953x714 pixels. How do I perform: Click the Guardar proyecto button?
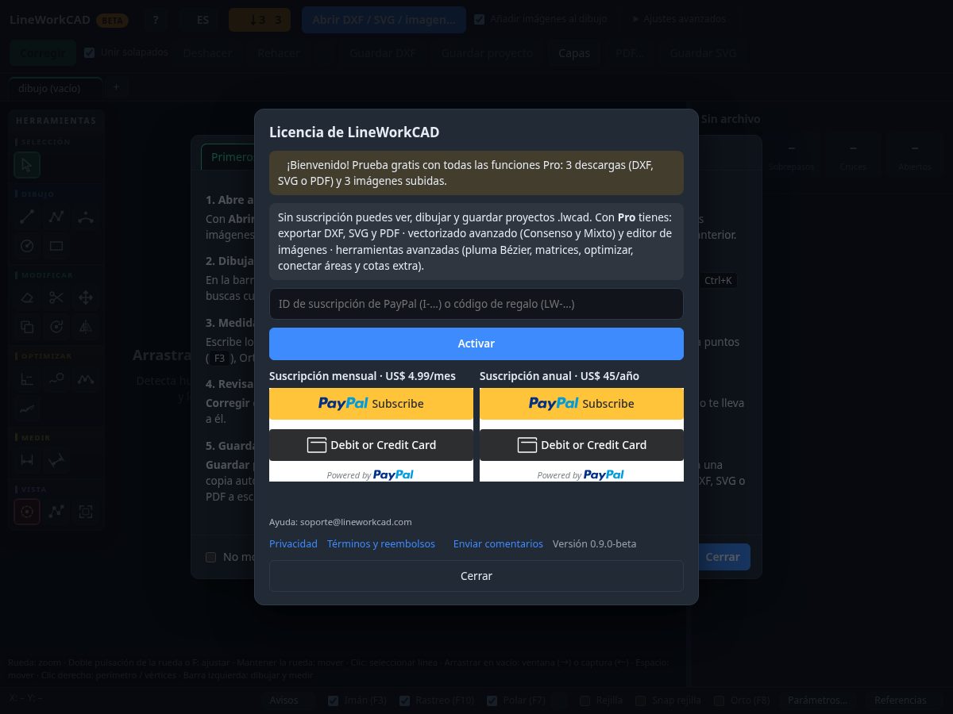click(x=487, y=53)
